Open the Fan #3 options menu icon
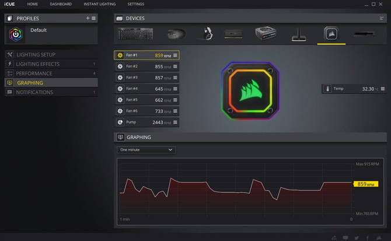The width and height of the screenshot is (391, 241). [175, 78]
